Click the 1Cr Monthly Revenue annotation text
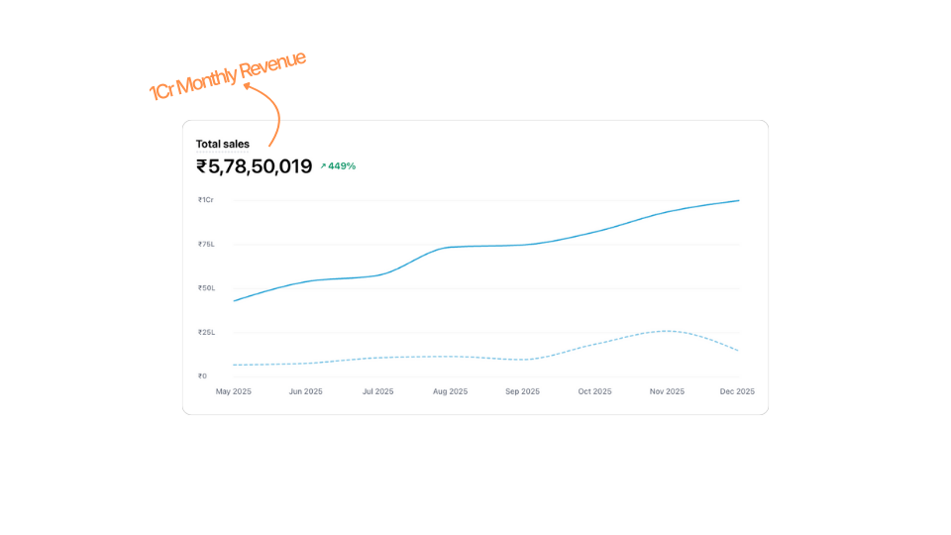The height and width of the screenshot is (535, 951). (227, 74)
